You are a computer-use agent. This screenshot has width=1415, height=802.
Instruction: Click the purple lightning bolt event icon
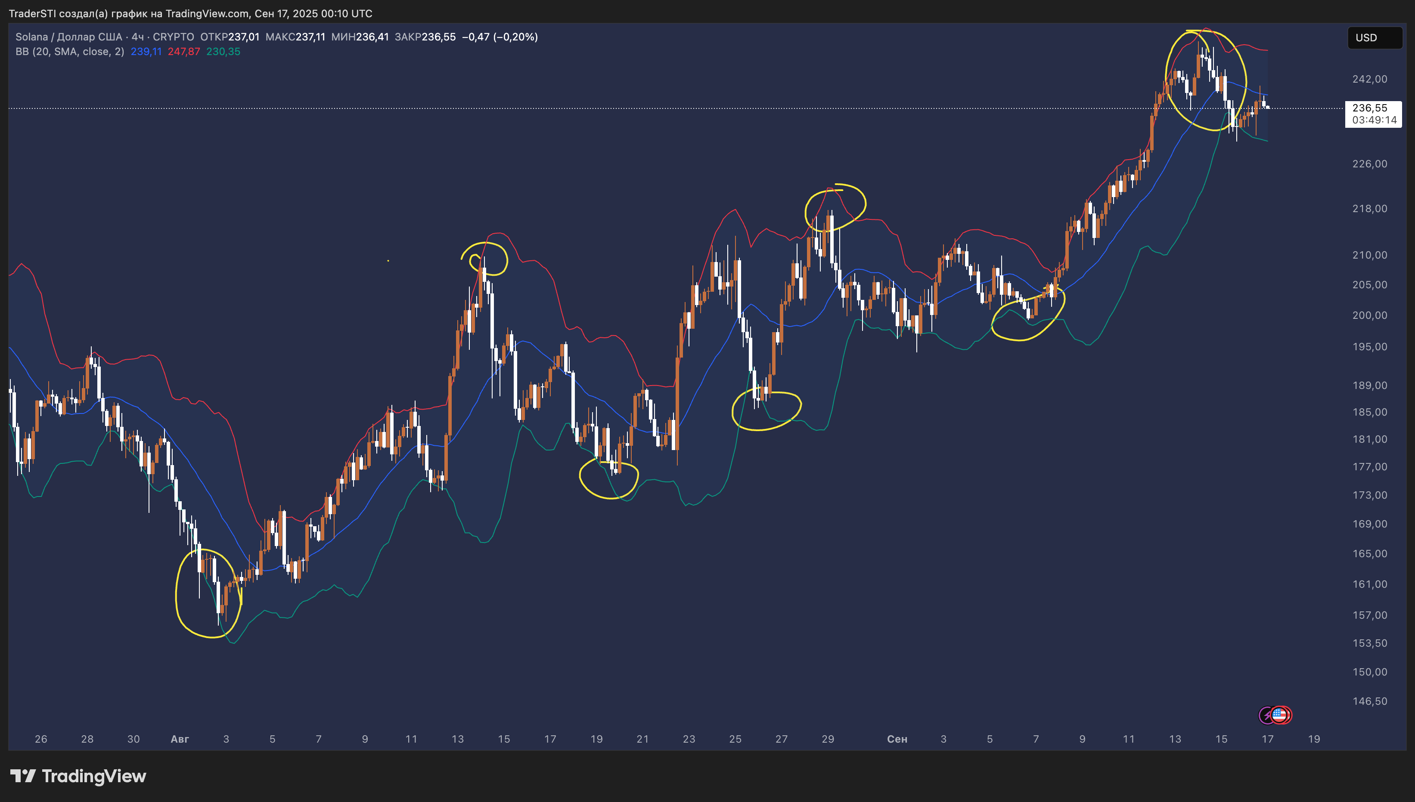[1267, 715]
